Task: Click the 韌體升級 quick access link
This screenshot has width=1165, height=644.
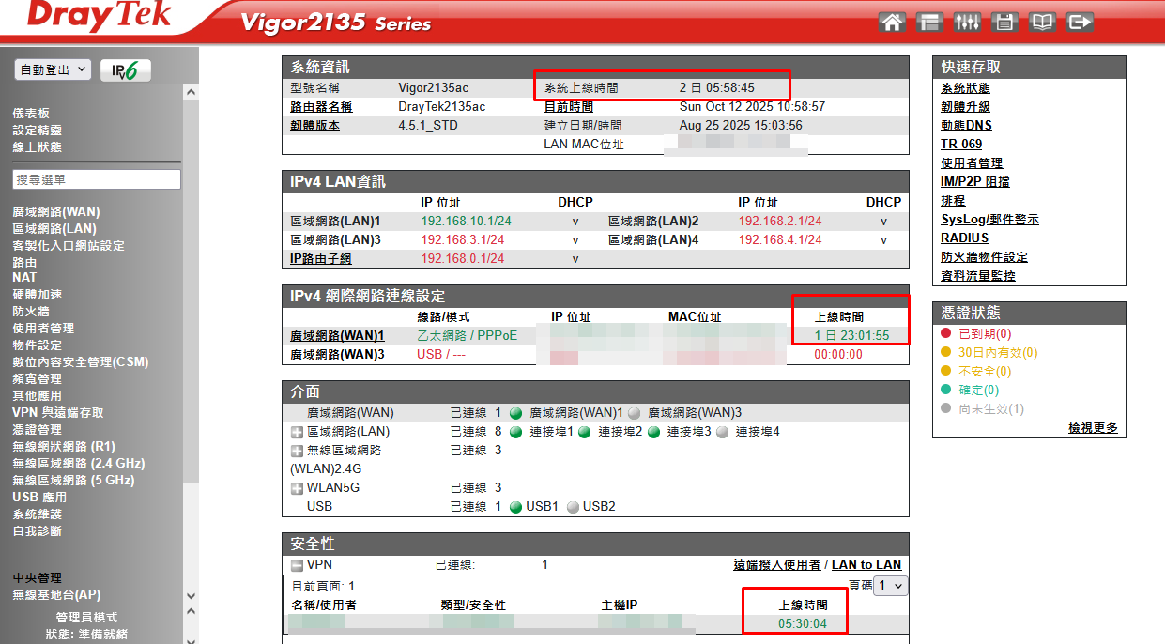Action: [965, 107]
